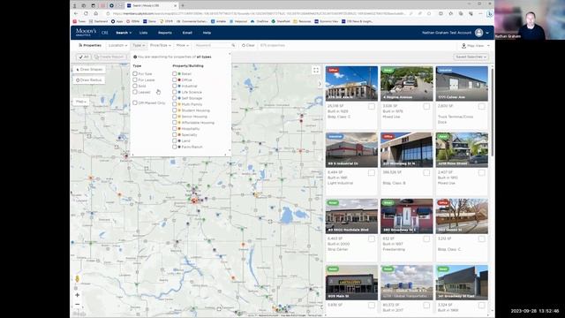565x318 pixels.
Task: Open the OneDrive bookmark
Action: tap(260, 21)
